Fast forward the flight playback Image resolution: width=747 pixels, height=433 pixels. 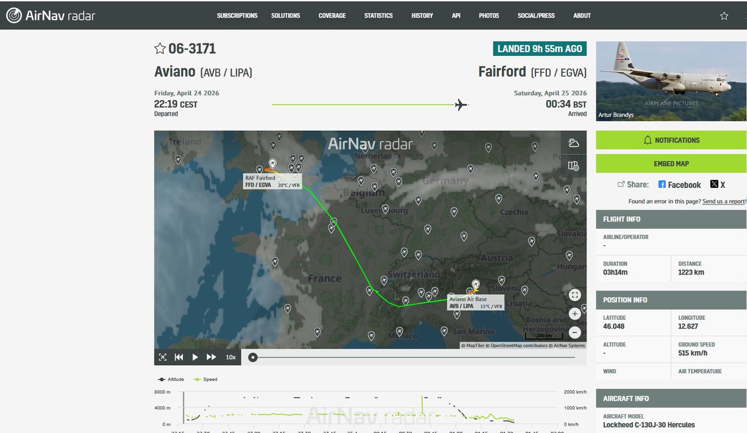211,357
